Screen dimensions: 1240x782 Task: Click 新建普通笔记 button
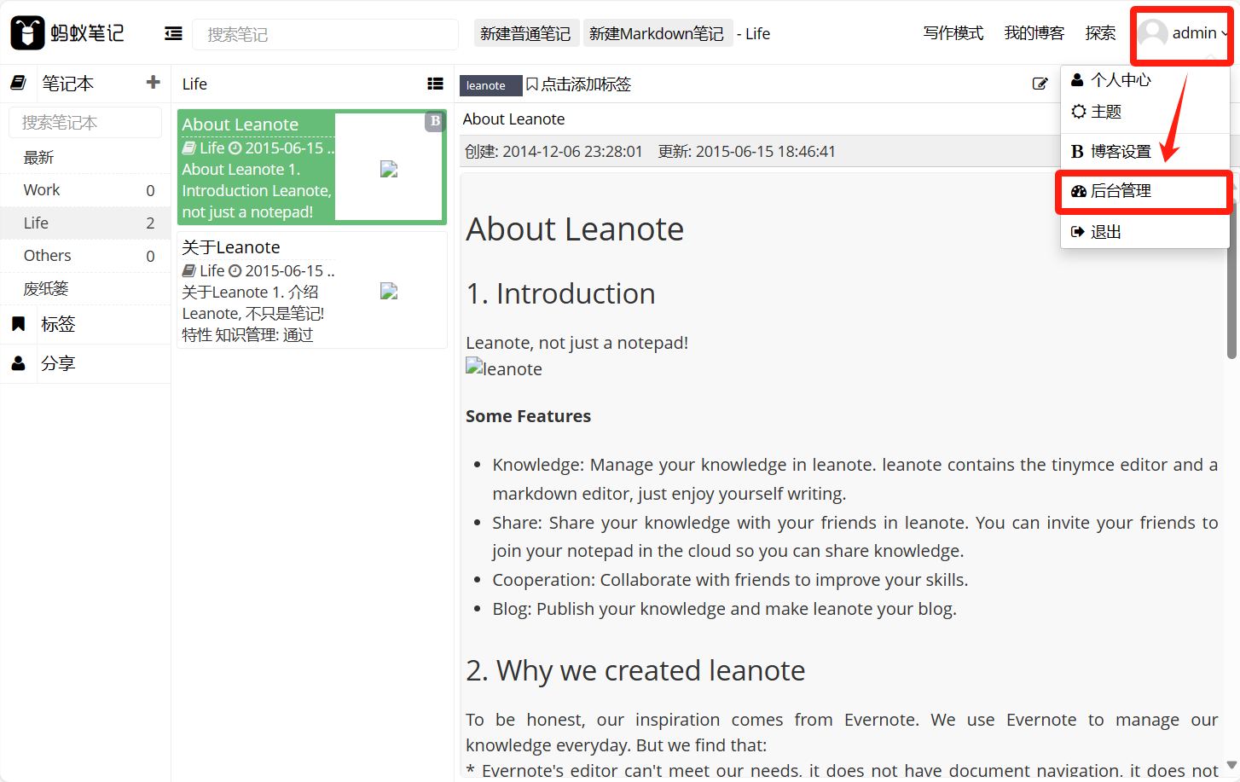(525, 33)
